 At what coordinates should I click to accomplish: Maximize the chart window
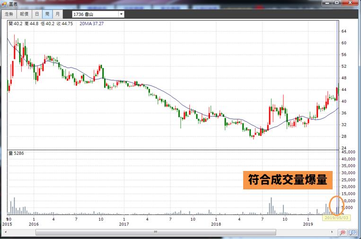pyautogui.click(x=337, y=3)
